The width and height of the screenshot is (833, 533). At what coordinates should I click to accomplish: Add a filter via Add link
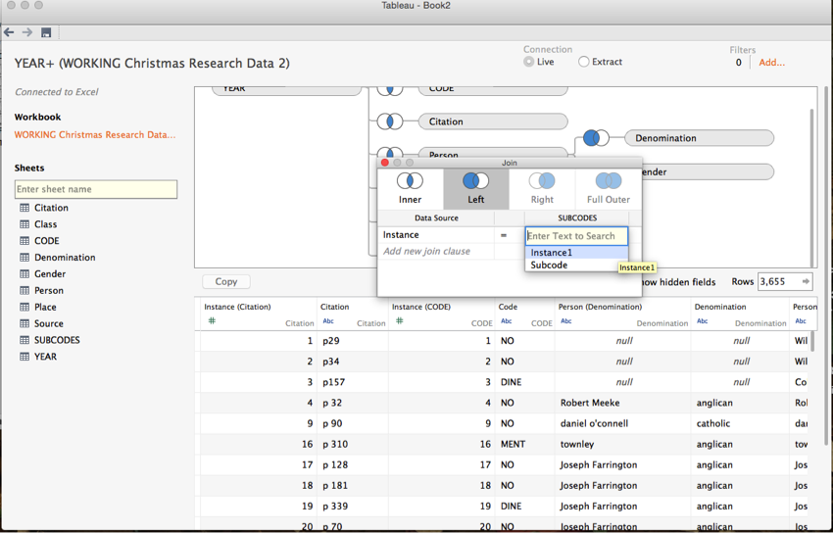771,63
